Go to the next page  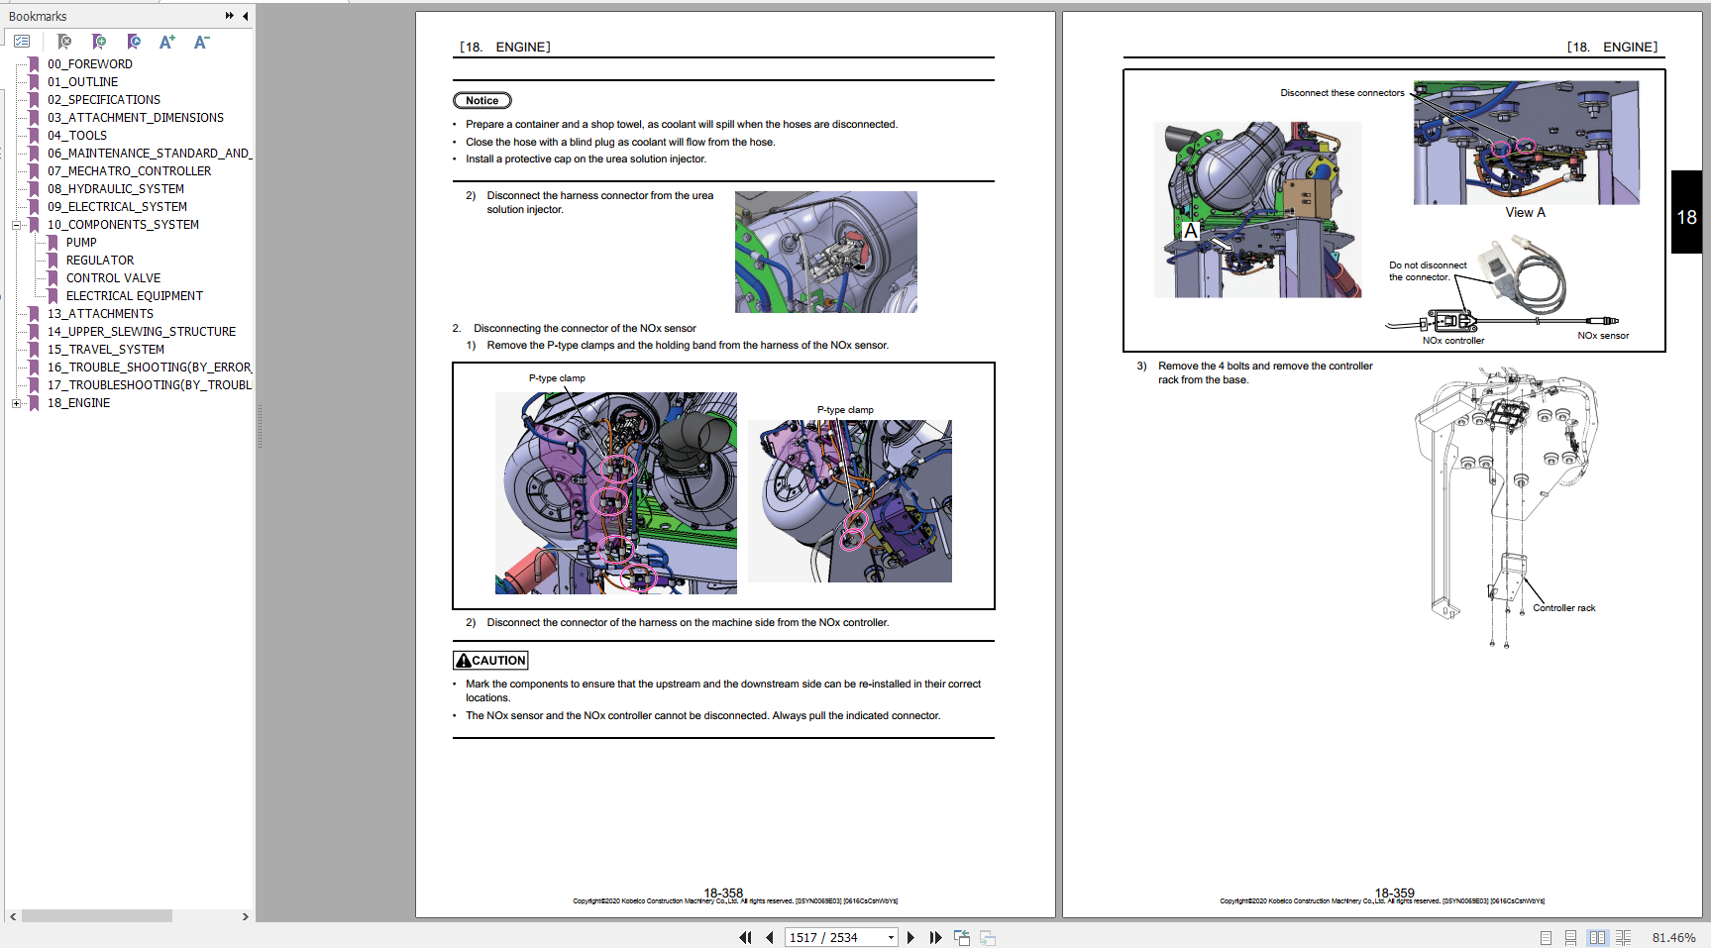pos(910,937)
